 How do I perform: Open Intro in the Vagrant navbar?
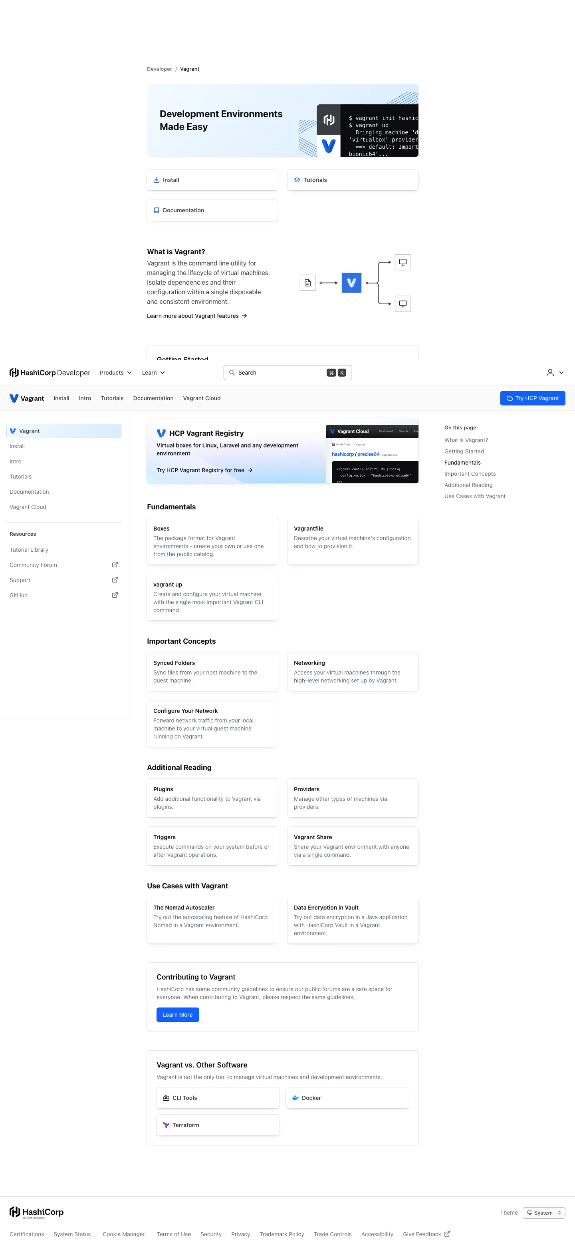(x=85, y=398)
